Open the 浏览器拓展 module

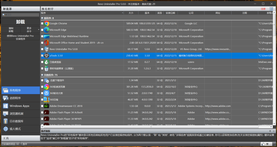[x=21, y=114]
